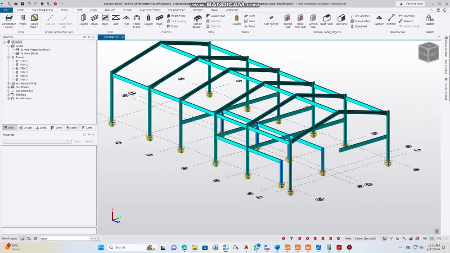450x253 pixels.
Task: Choose the Timber Column tool
Action: coord(237,20)
